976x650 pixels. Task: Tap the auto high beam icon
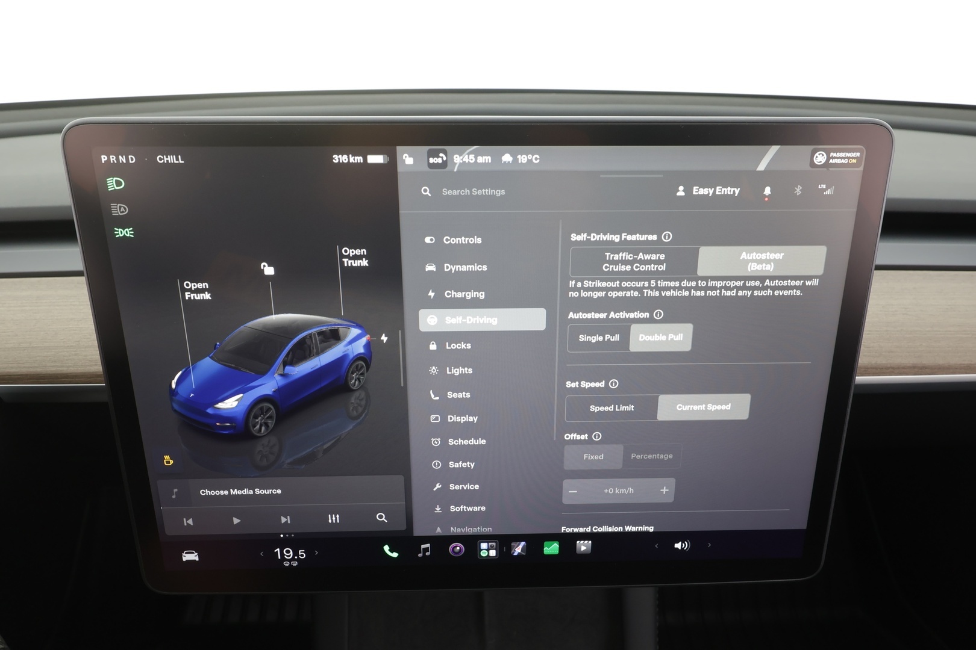point(119,209)
